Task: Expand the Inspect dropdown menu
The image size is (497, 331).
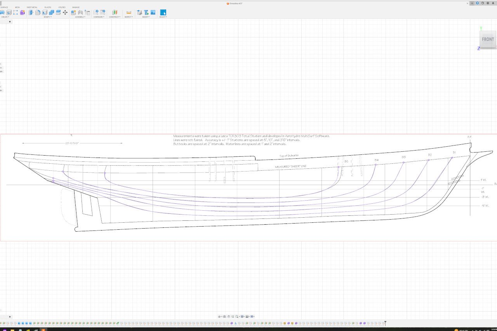Action: 129,17
